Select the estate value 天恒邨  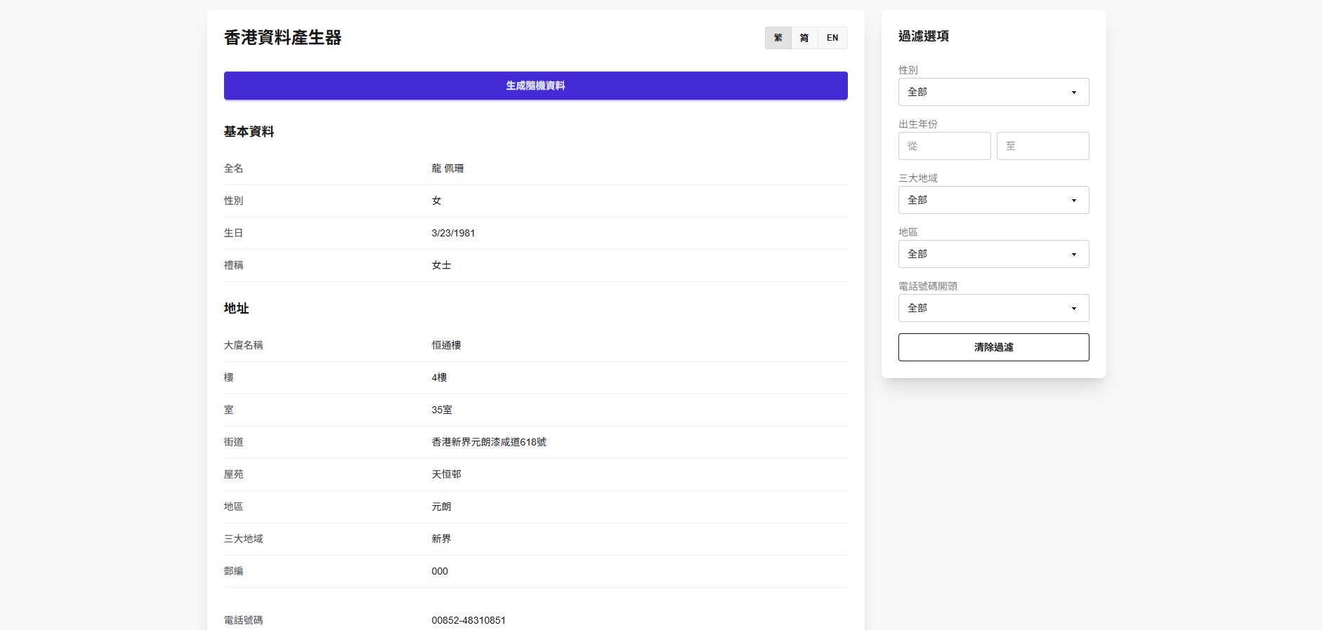click(446, 474)
